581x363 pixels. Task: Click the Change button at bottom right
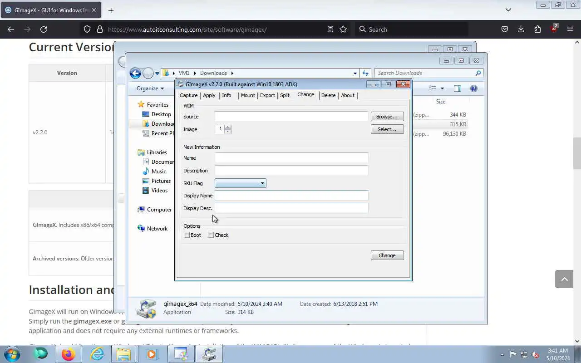coord(387,255)
